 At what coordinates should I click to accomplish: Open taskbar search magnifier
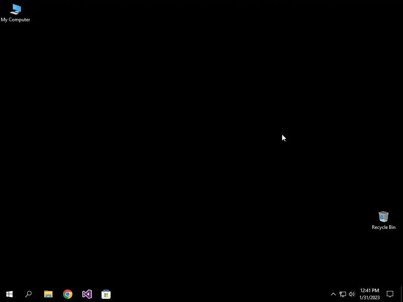(x=28, y=294)
